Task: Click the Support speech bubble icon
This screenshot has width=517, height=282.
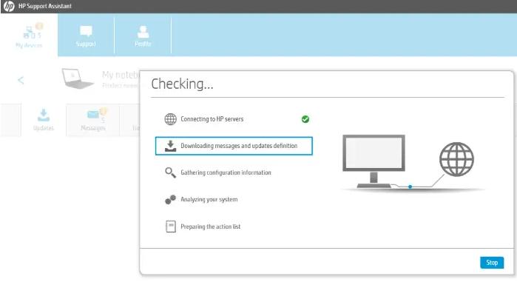Action: 86,31
